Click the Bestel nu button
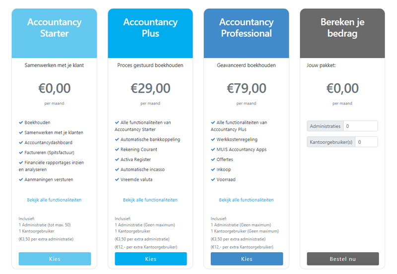Image resolution: width=397 pixels, height=274 pixels. pos(342,259)
